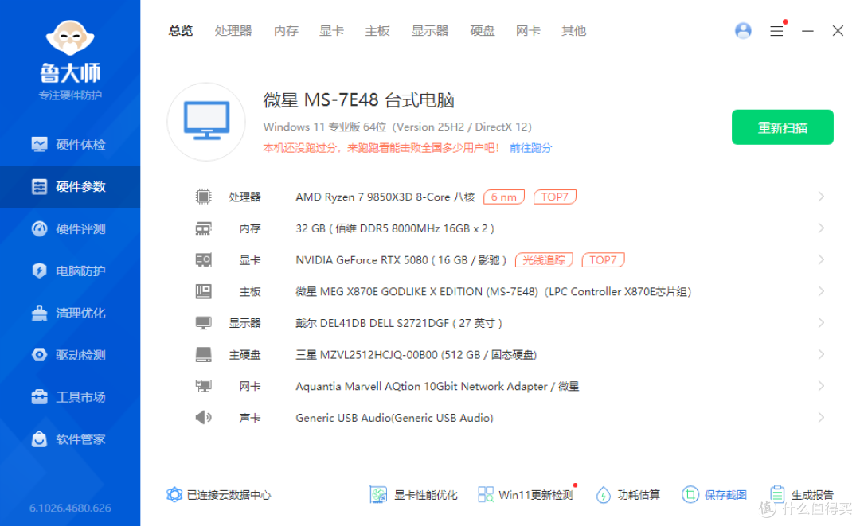The height and width of the screenshot is (526, 860).
Task: Switch to the 内存 tab
Action: [x=286, y=31]
